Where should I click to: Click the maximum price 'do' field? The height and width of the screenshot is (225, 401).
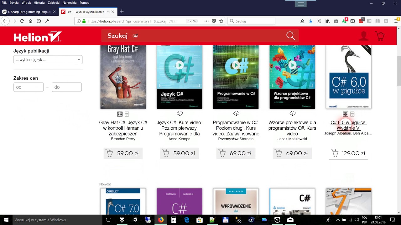point(67,87)
